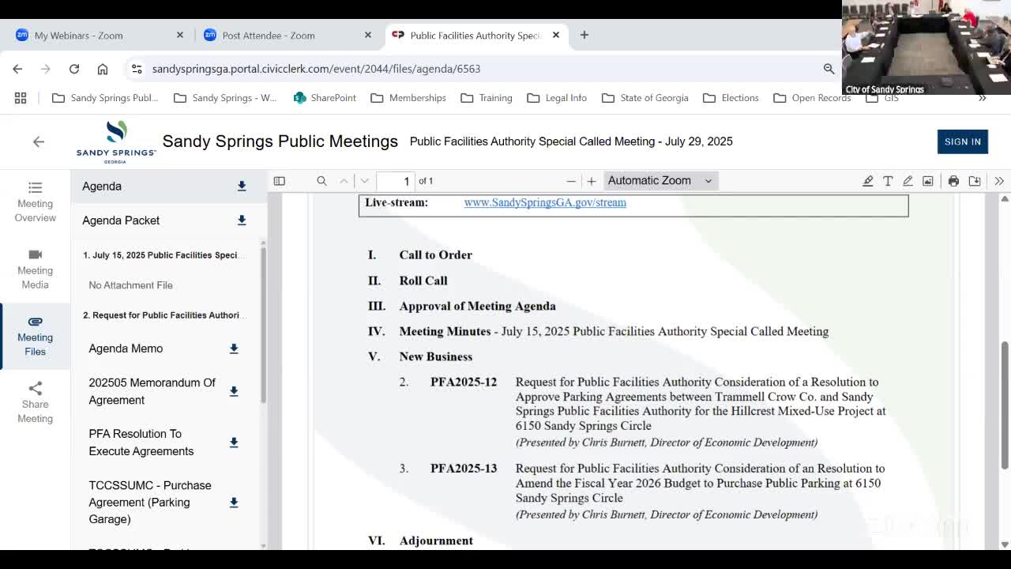
Task: Download the Agenda Packet file
Action: (242, 220)
